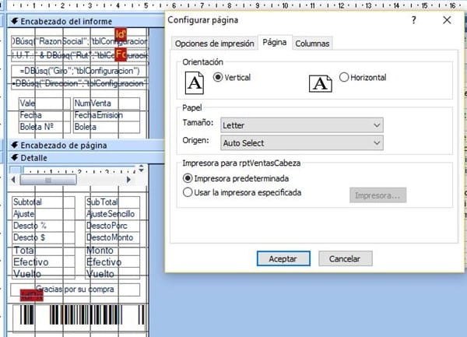467x337 pixels.
Task: Click the Detalle section bar
Action: 86,157
